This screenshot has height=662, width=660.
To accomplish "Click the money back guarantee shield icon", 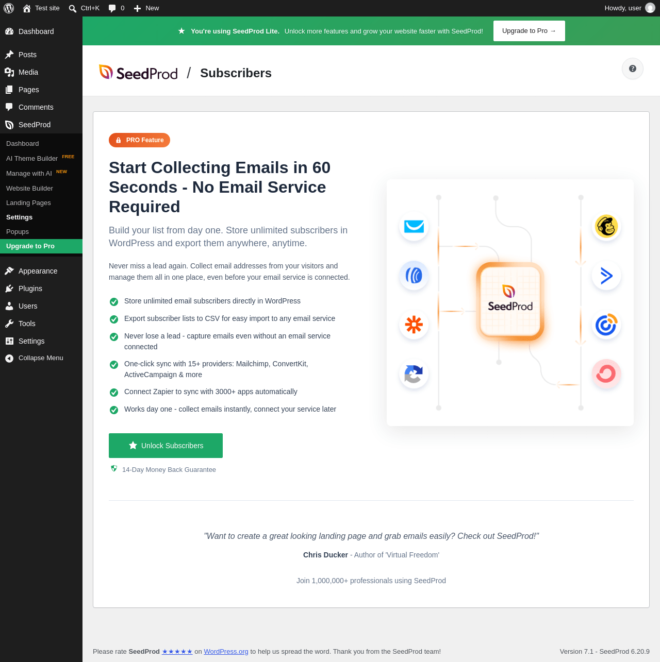I will 114,469.
